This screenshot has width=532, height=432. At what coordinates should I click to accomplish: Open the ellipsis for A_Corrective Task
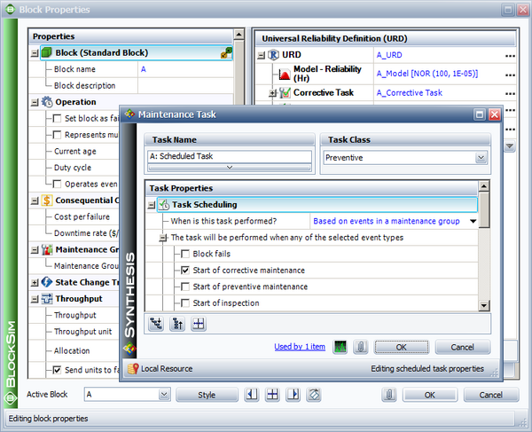click(510, 94)
